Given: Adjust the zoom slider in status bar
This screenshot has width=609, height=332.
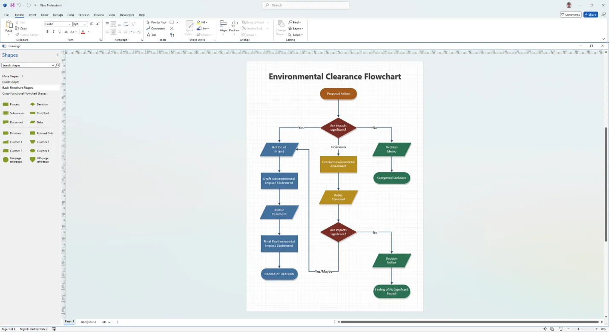Looking at the screenshot, I should coord(578,329).
